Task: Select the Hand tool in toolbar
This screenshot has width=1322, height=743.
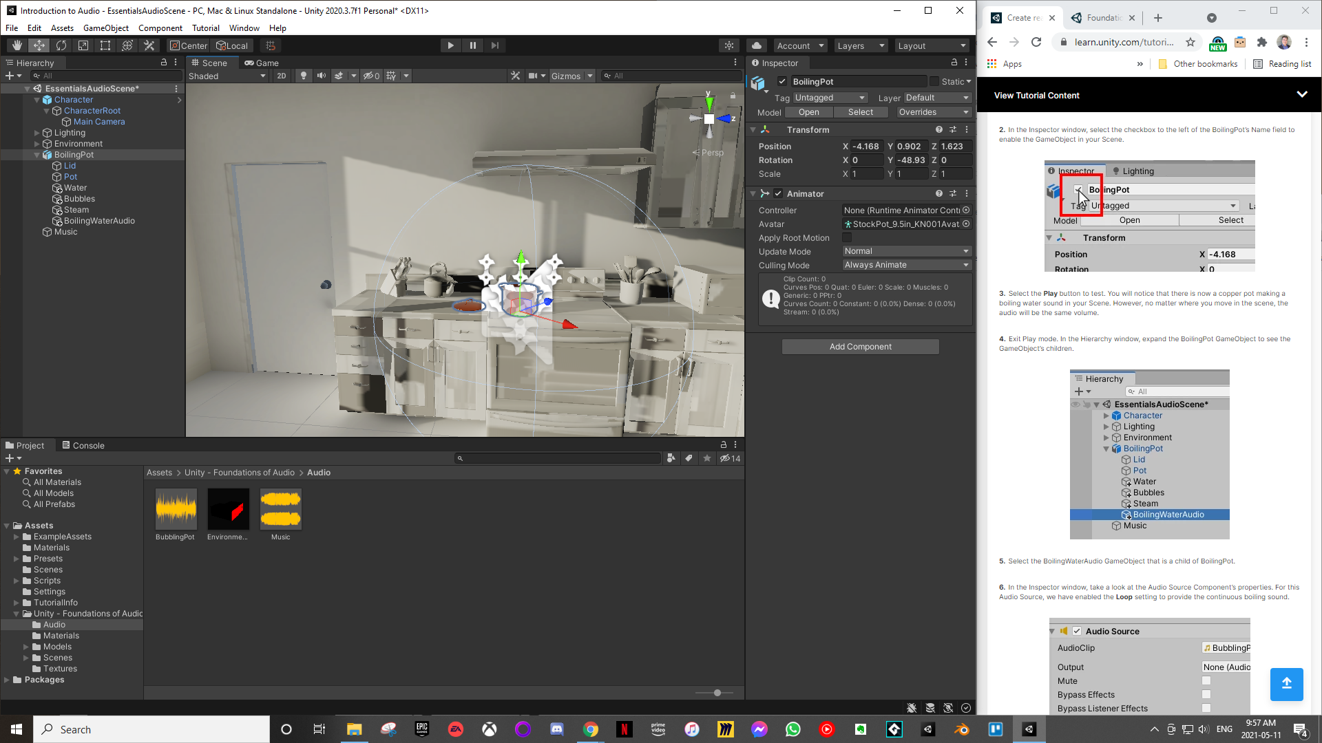Action: 17,45
